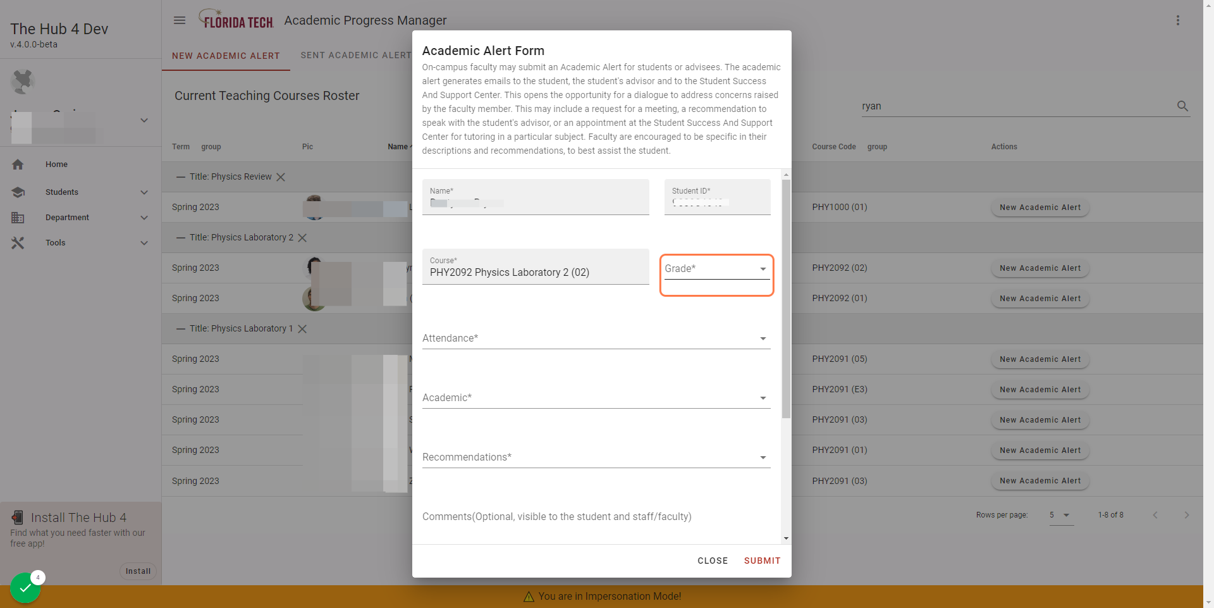The width and height of the screenshot is (1214, 608).
Task: Switch to Sent Academic Alert tab
Action: pyautogui.click(x=357, y=56)
